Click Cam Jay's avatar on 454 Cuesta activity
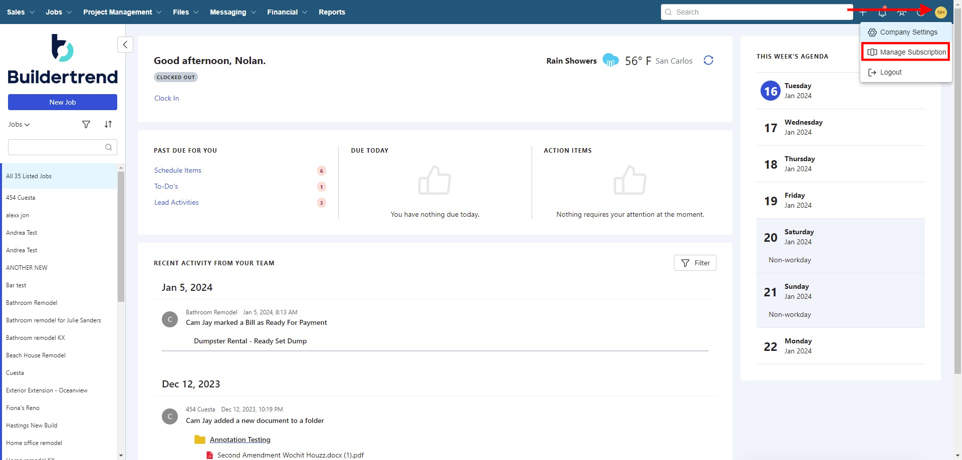The height and width of the screenshot is (460, 962). 170,416
